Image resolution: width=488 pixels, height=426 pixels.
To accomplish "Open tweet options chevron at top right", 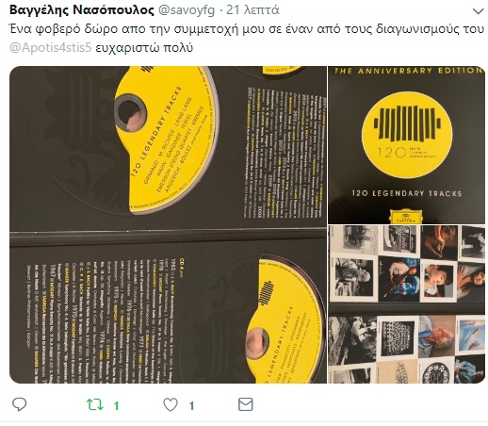I will pos(478,11).
